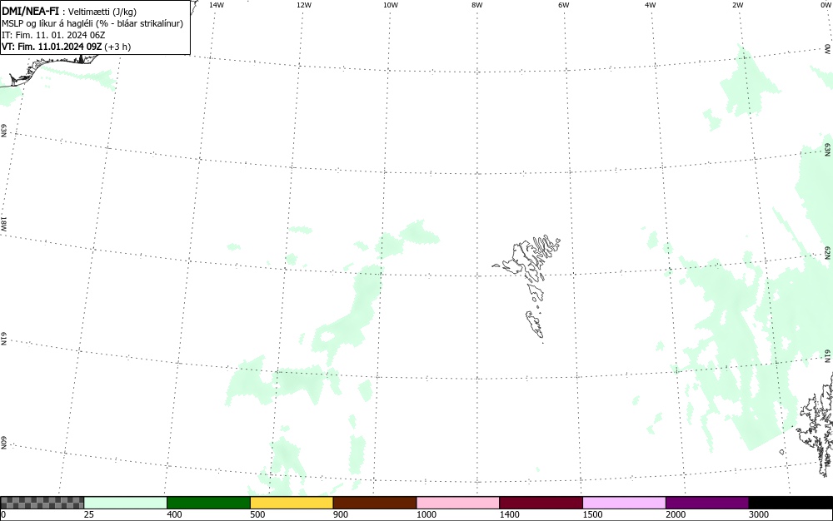Click the legend value 2000

[676, 514]
